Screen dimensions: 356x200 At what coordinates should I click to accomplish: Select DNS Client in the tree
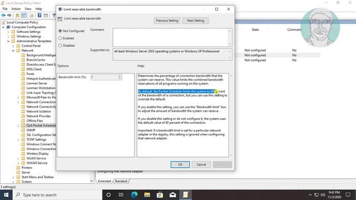click(x=34, y=69)
